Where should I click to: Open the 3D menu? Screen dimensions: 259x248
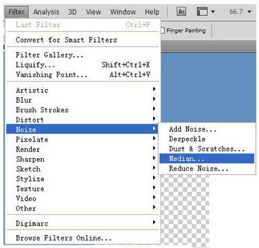[x=72, y=11]
